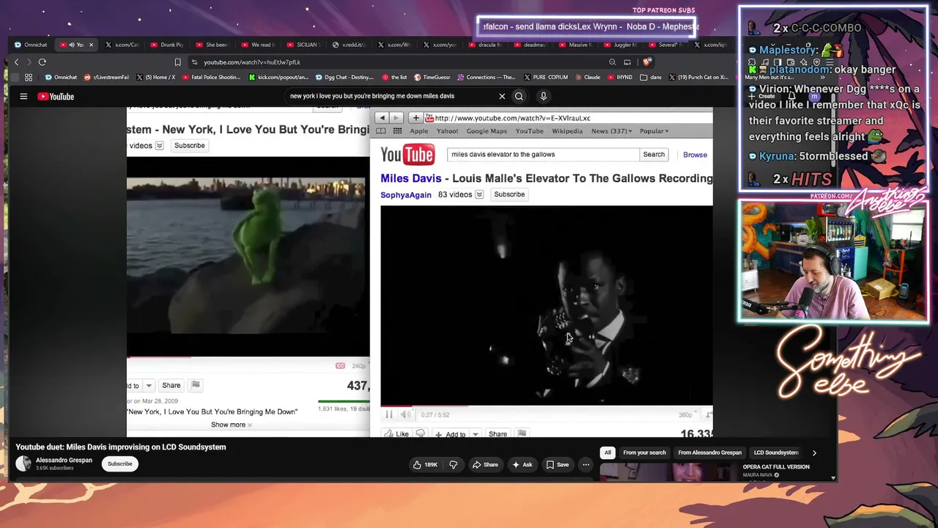Open the apps grid icon on the bookmarks bar

tap(29, 77)
